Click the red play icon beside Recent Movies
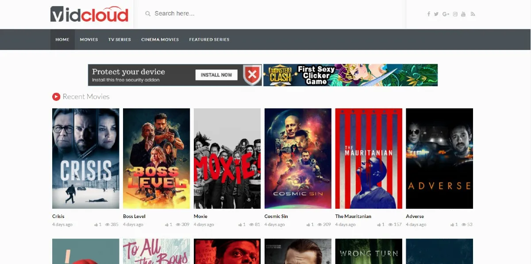This screenshot has width=531, height=264. 56,96
